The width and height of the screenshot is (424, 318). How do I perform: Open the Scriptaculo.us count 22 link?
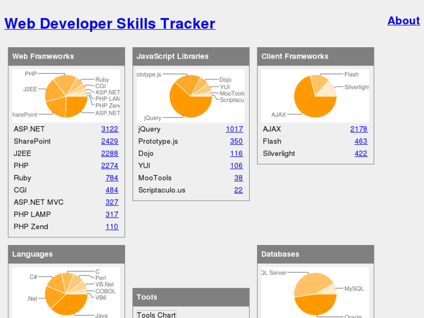click(239, 190)
